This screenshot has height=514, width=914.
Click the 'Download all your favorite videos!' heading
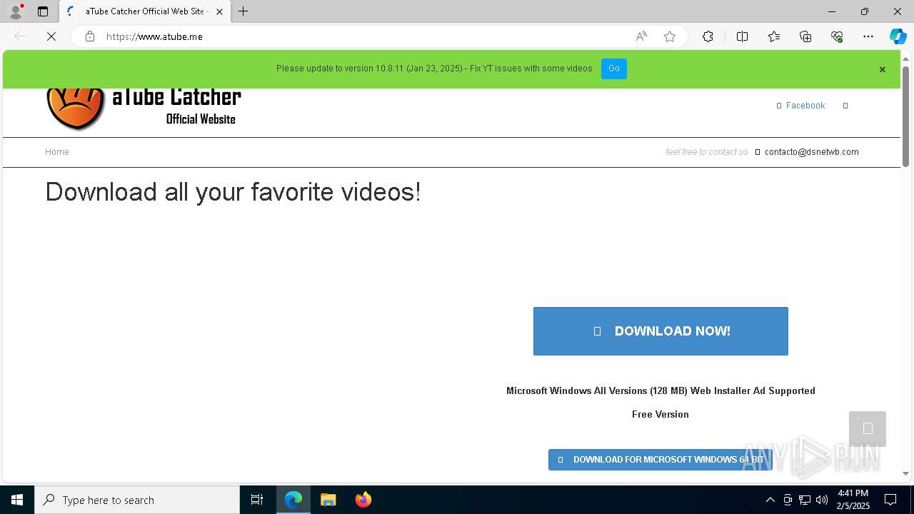click(x=233, y=192)
